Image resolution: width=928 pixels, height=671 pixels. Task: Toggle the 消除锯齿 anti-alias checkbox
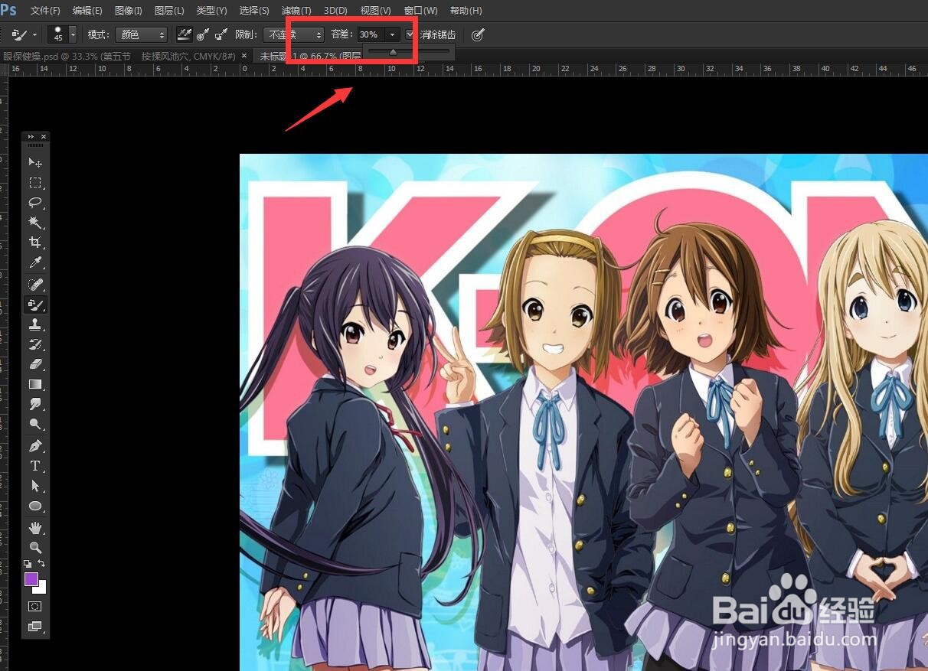(x=411, y=34)
